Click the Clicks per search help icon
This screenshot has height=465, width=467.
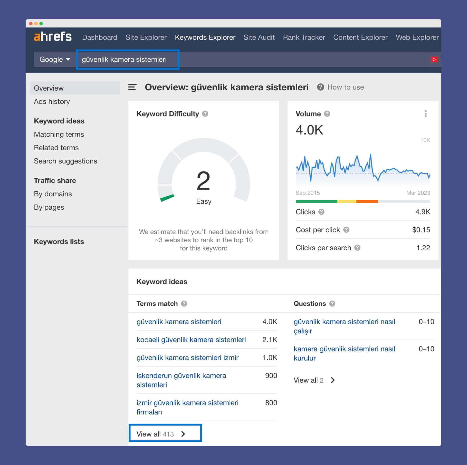click(357, 248)
